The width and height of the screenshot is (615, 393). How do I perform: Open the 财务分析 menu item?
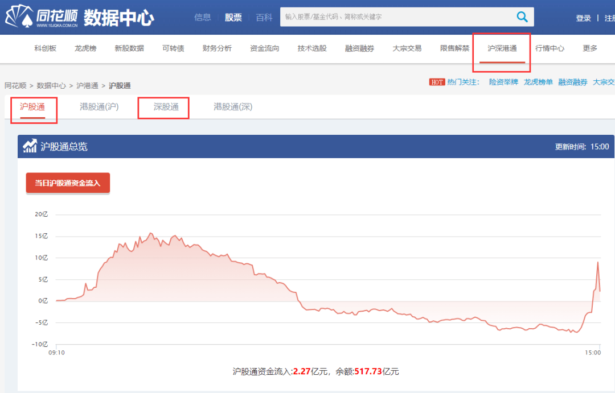click(x=218, y=48)
